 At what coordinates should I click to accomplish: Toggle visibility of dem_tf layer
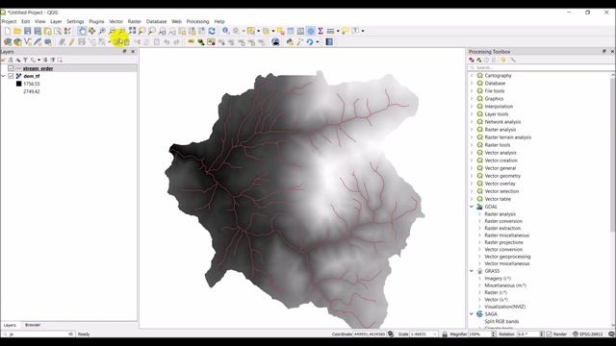[11, 76]
